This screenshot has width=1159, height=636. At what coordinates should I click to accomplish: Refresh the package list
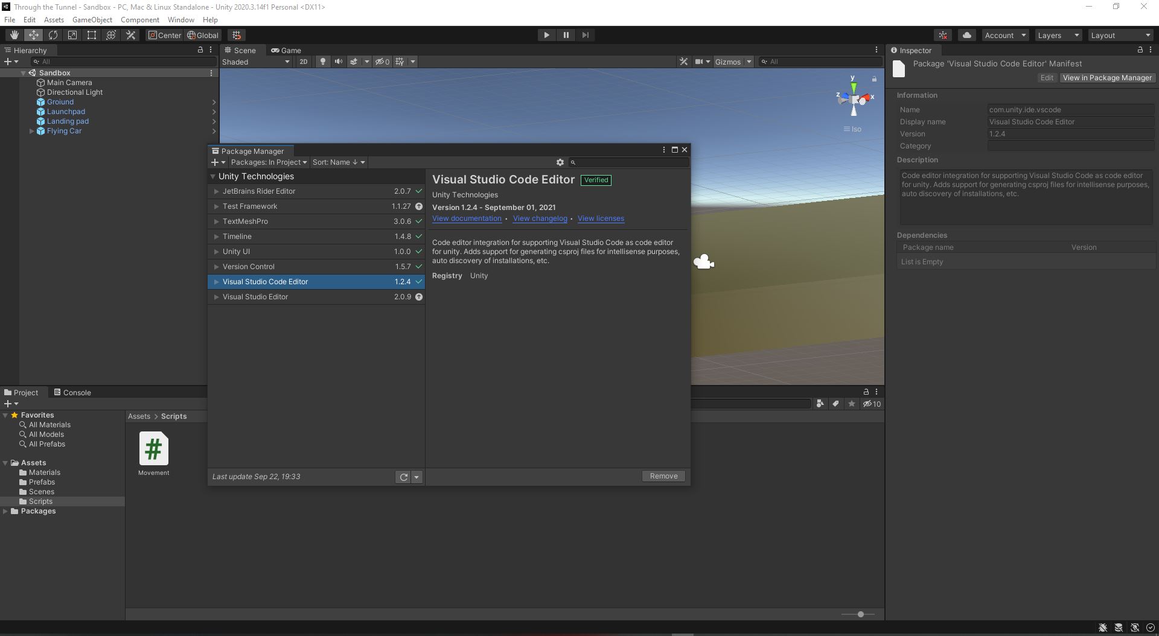pos(403,477)
